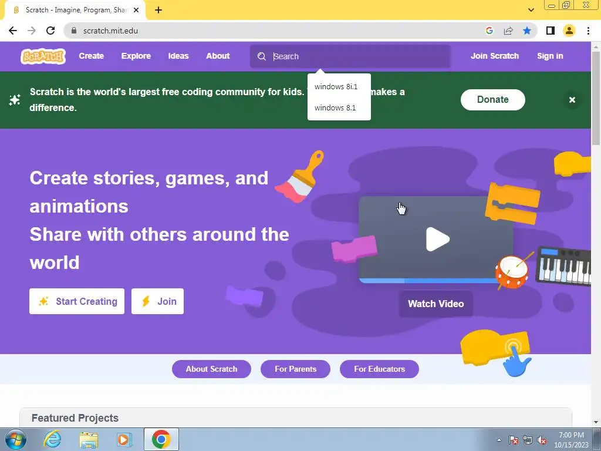Open the Chrome profile avatar

[x=569, y=31]
